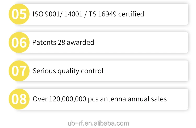Click blank area right of "Serious quality control"

[x=146, y=71]
